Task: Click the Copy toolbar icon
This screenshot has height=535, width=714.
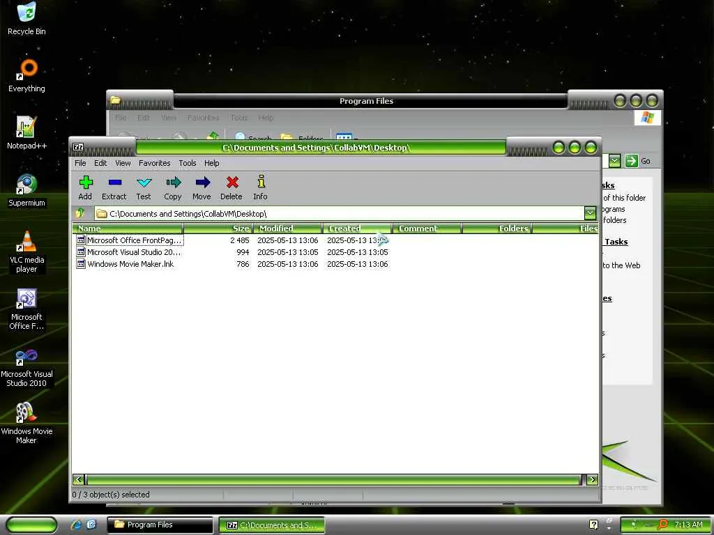Action: point(173,183)
